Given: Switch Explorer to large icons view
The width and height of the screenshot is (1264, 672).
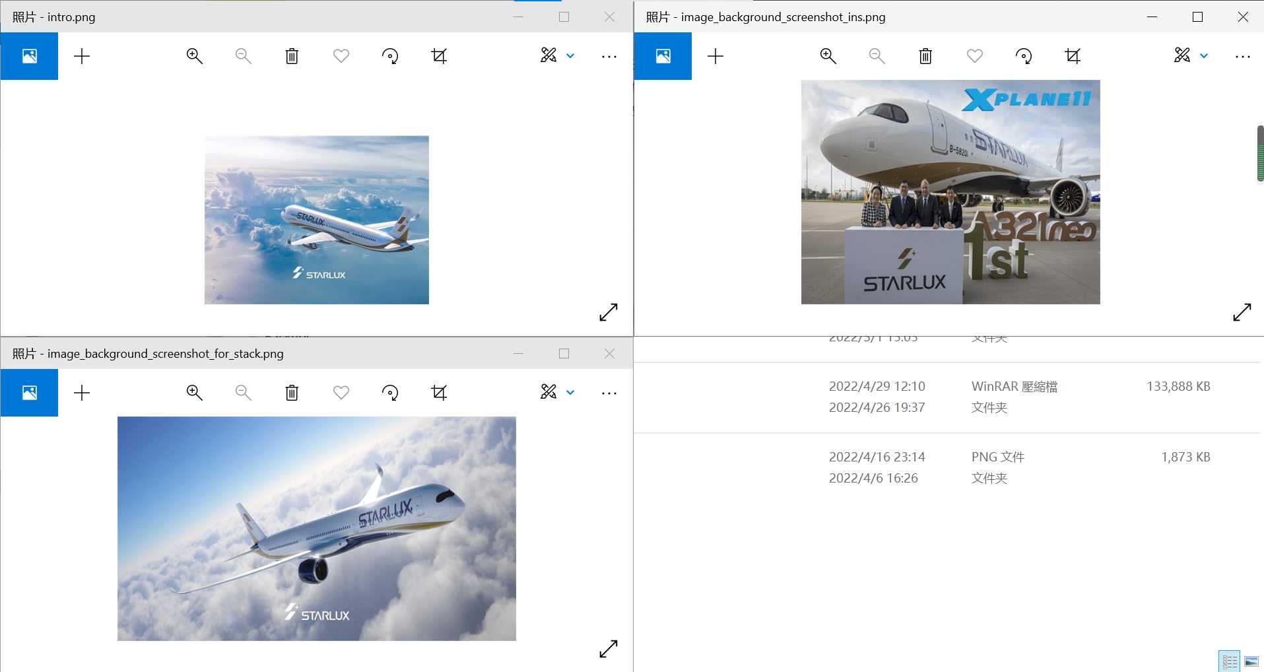Looking at the screenshot, I should tap(1251, 661).
